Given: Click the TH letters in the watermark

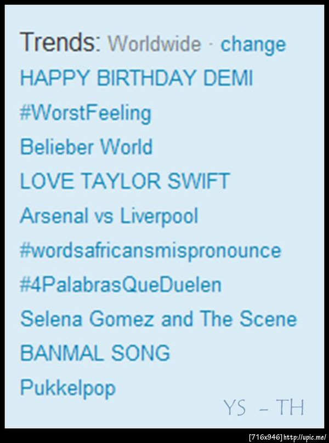Looking at the screenshot, I should click(x=290, y=407).
